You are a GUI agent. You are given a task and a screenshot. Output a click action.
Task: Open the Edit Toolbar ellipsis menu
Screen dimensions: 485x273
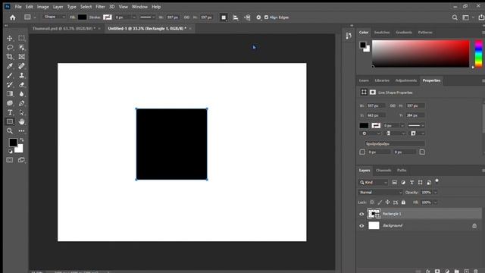pos(21,131)
